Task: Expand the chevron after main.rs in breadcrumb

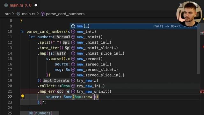Action: [x=38, y=14]
